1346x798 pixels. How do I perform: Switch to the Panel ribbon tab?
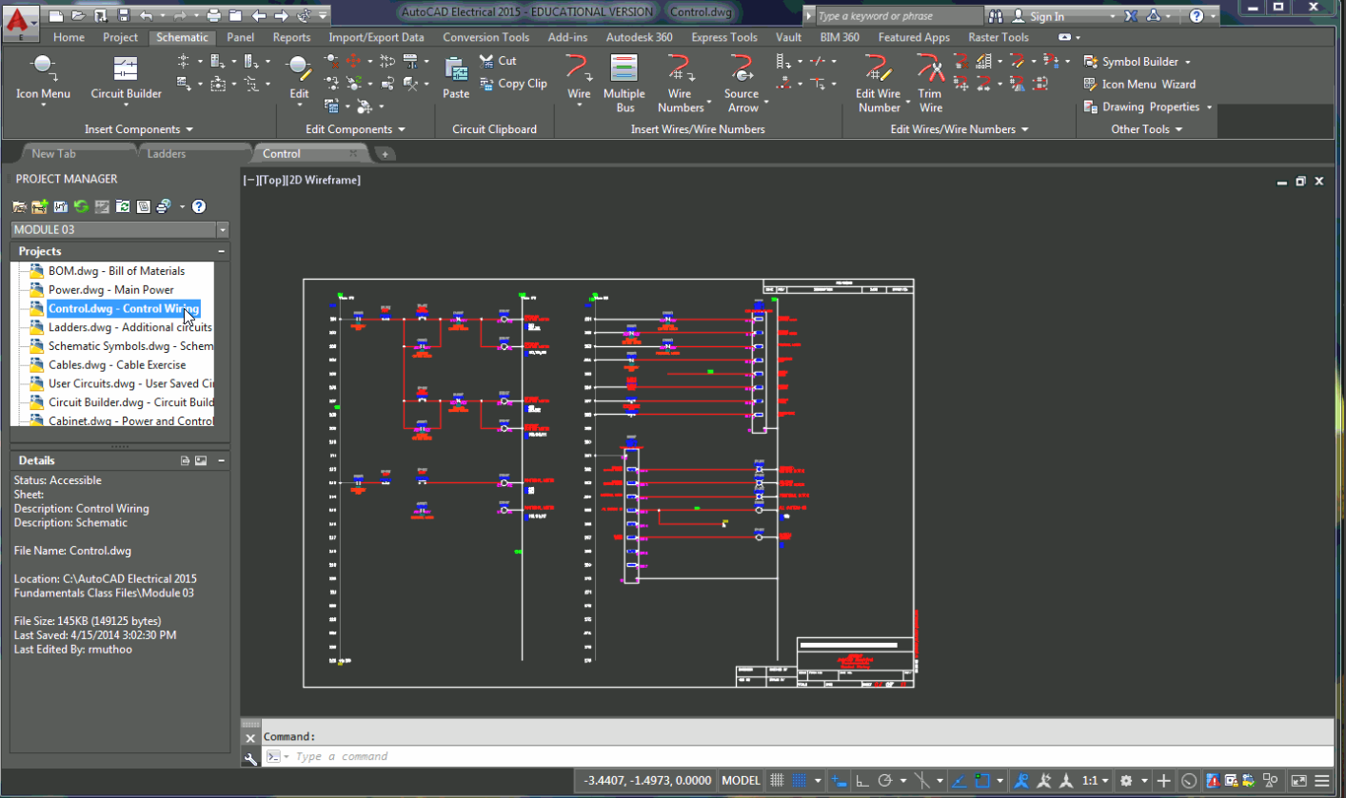pos(240,37)
